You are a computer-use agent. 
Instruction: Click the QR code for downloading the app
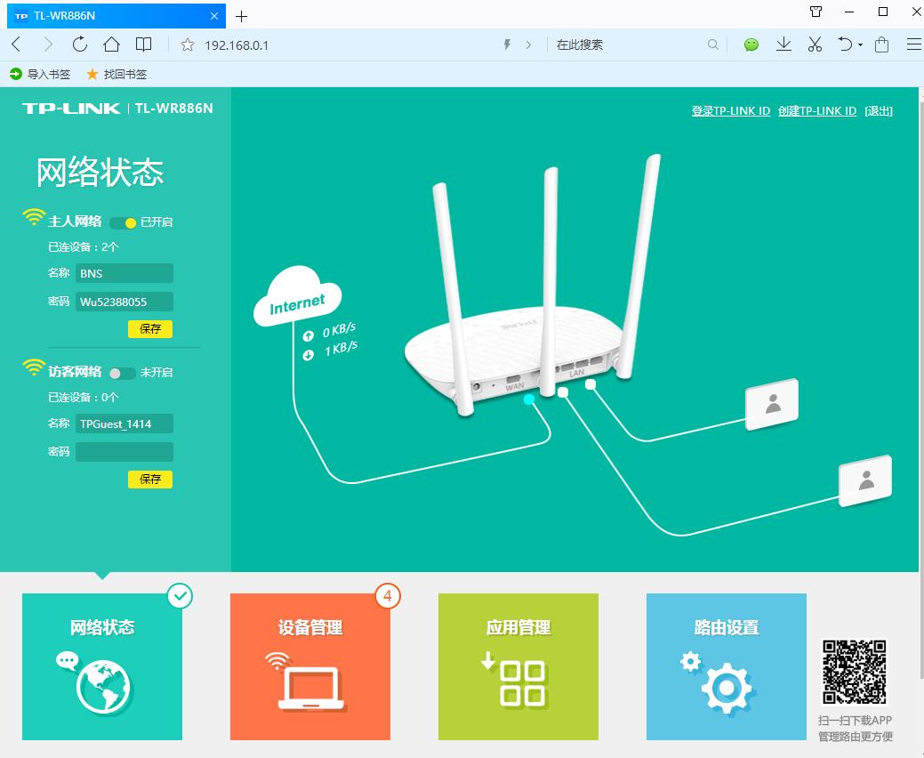[855, 673]
